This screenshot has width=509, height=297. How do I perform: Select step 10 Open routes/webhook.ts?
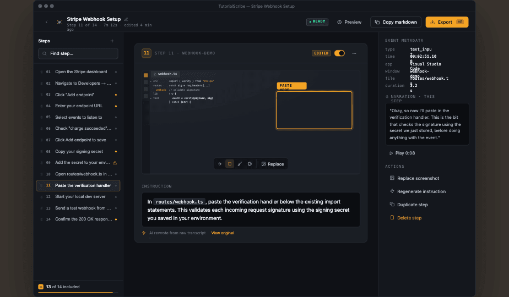pyautogui.click(x=78, y=174)
